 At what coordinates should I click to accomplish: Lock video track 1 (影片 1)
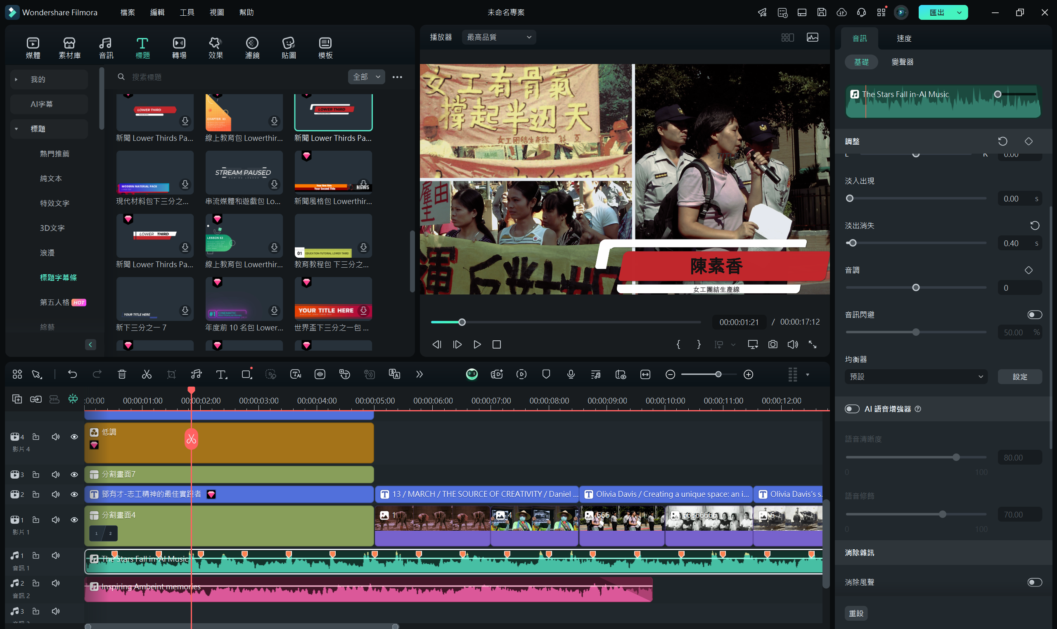click(36, 520)
